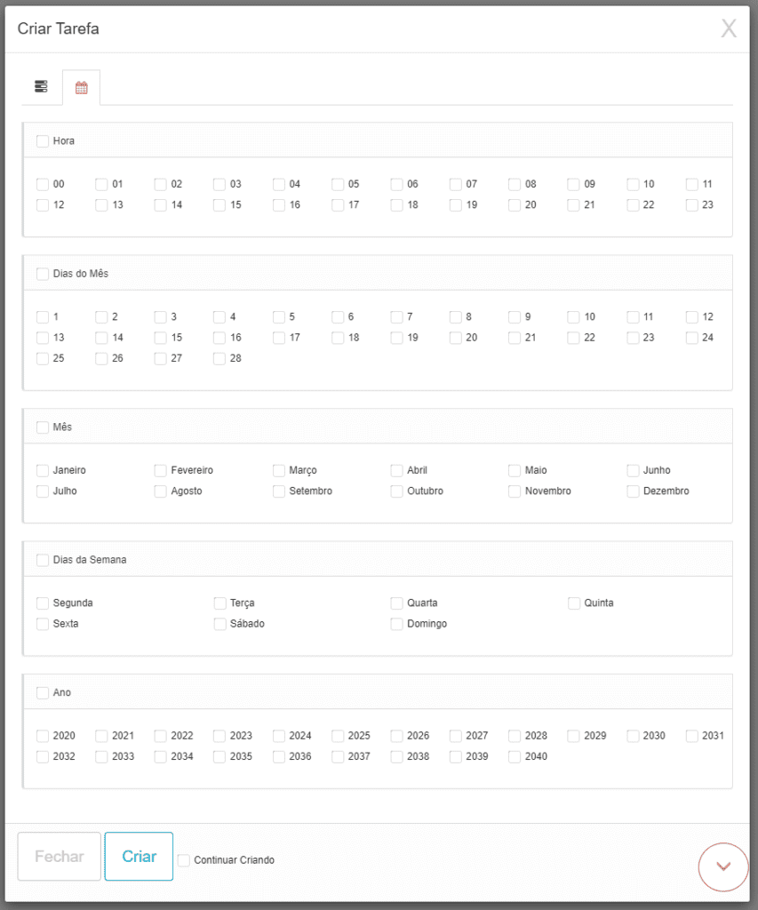The width and height of the screenshot is (758, 910).
Task: Tick the Dezembro checkbox
Action: tap(633, 491)
